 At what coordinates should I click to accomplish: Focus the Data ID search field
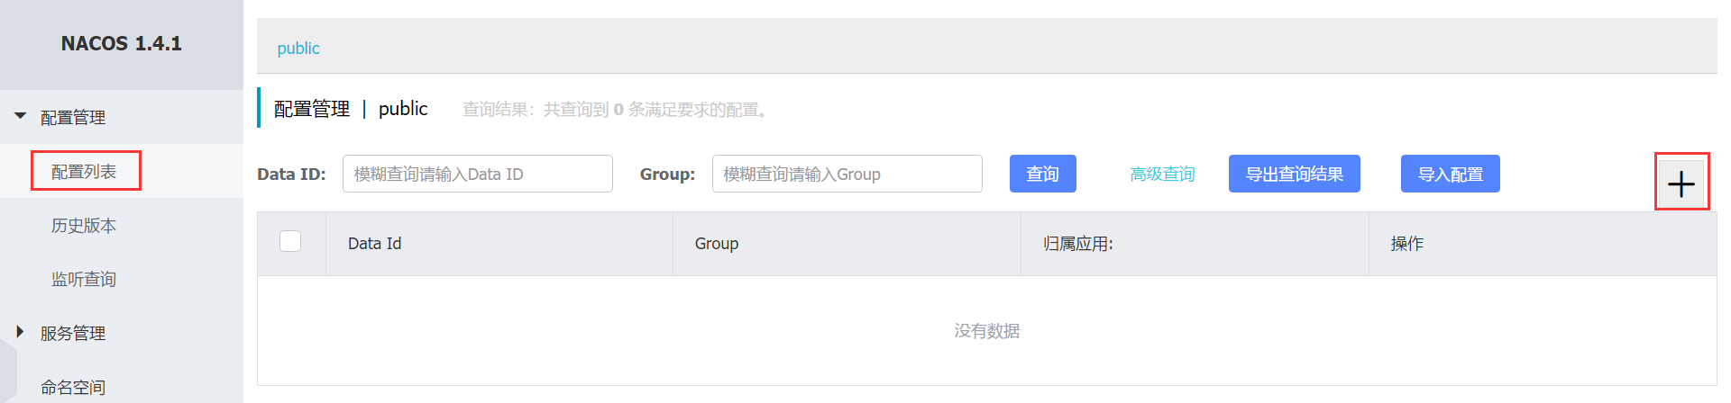tap(478, 174)
